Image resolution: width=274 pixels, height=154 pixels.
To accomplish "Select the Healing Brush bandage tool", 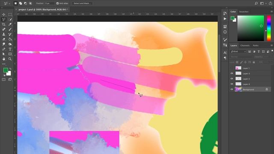I will 4,30.
